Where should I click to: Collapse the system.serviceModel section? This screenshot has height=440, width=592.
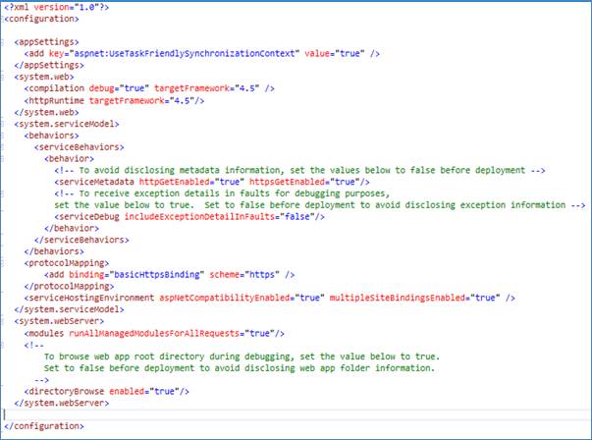[x=2, y=124]
